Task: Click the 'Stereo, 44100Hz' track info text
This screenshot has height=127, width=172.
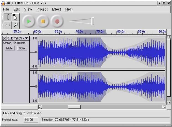Action: tap(14, 43)
